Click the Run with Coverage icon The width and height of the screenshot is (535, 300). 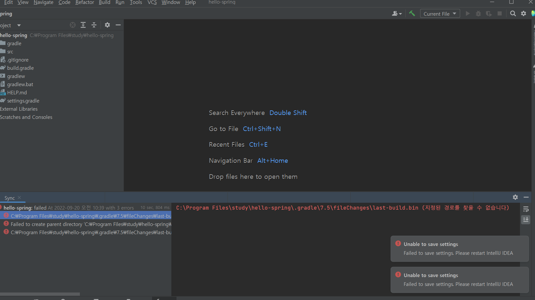[x=489, y=13]
